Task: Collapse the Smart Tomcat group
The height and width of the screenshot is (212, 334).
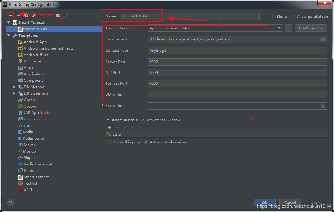Action: pyautogui.click(x=9, y=23)
